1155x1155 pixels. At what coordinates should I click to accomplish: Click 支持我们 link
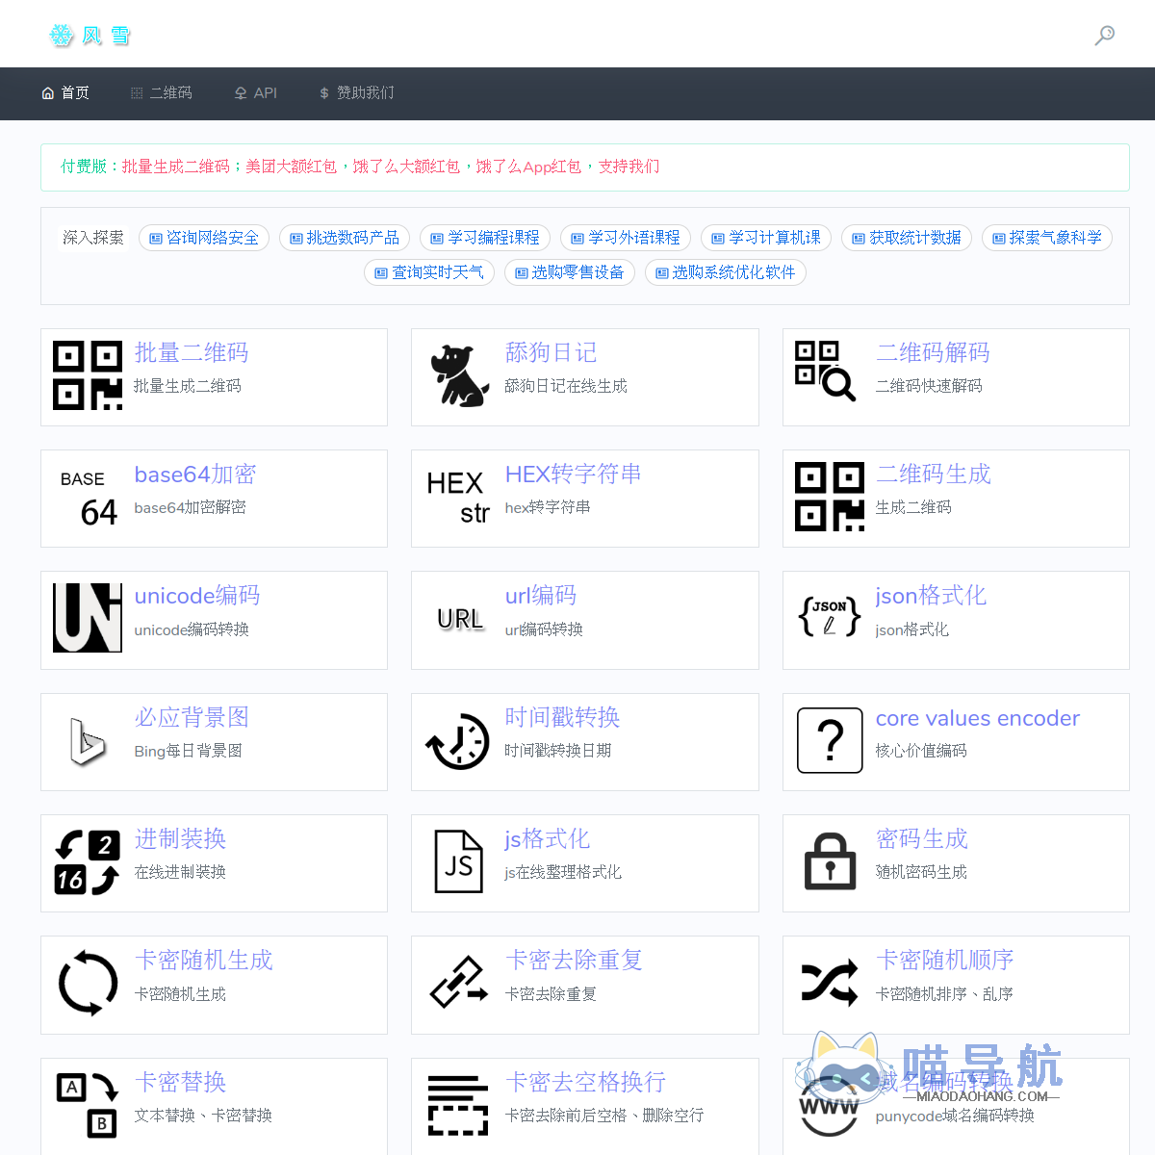point(629,167)
